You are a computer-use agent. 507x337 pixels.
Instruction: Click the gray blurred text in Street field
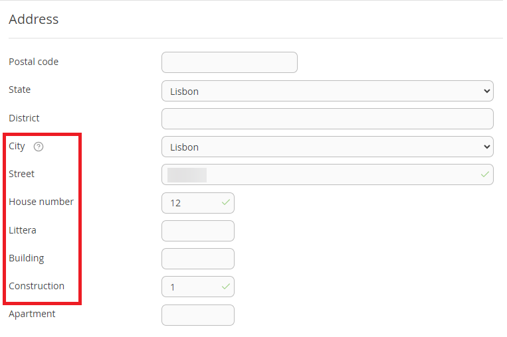(x=187, y=175)
